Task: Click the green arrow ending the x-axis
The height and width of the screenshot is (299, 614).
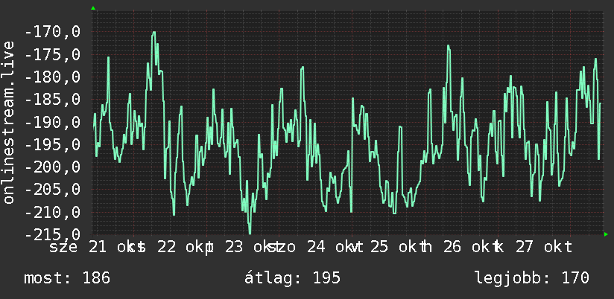Action: point(606,234)
